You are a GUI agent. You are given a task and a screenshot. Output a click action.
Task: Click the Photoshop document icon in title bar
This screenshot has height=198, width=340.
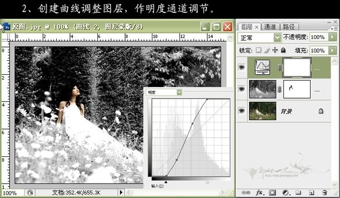pos(7,26)
